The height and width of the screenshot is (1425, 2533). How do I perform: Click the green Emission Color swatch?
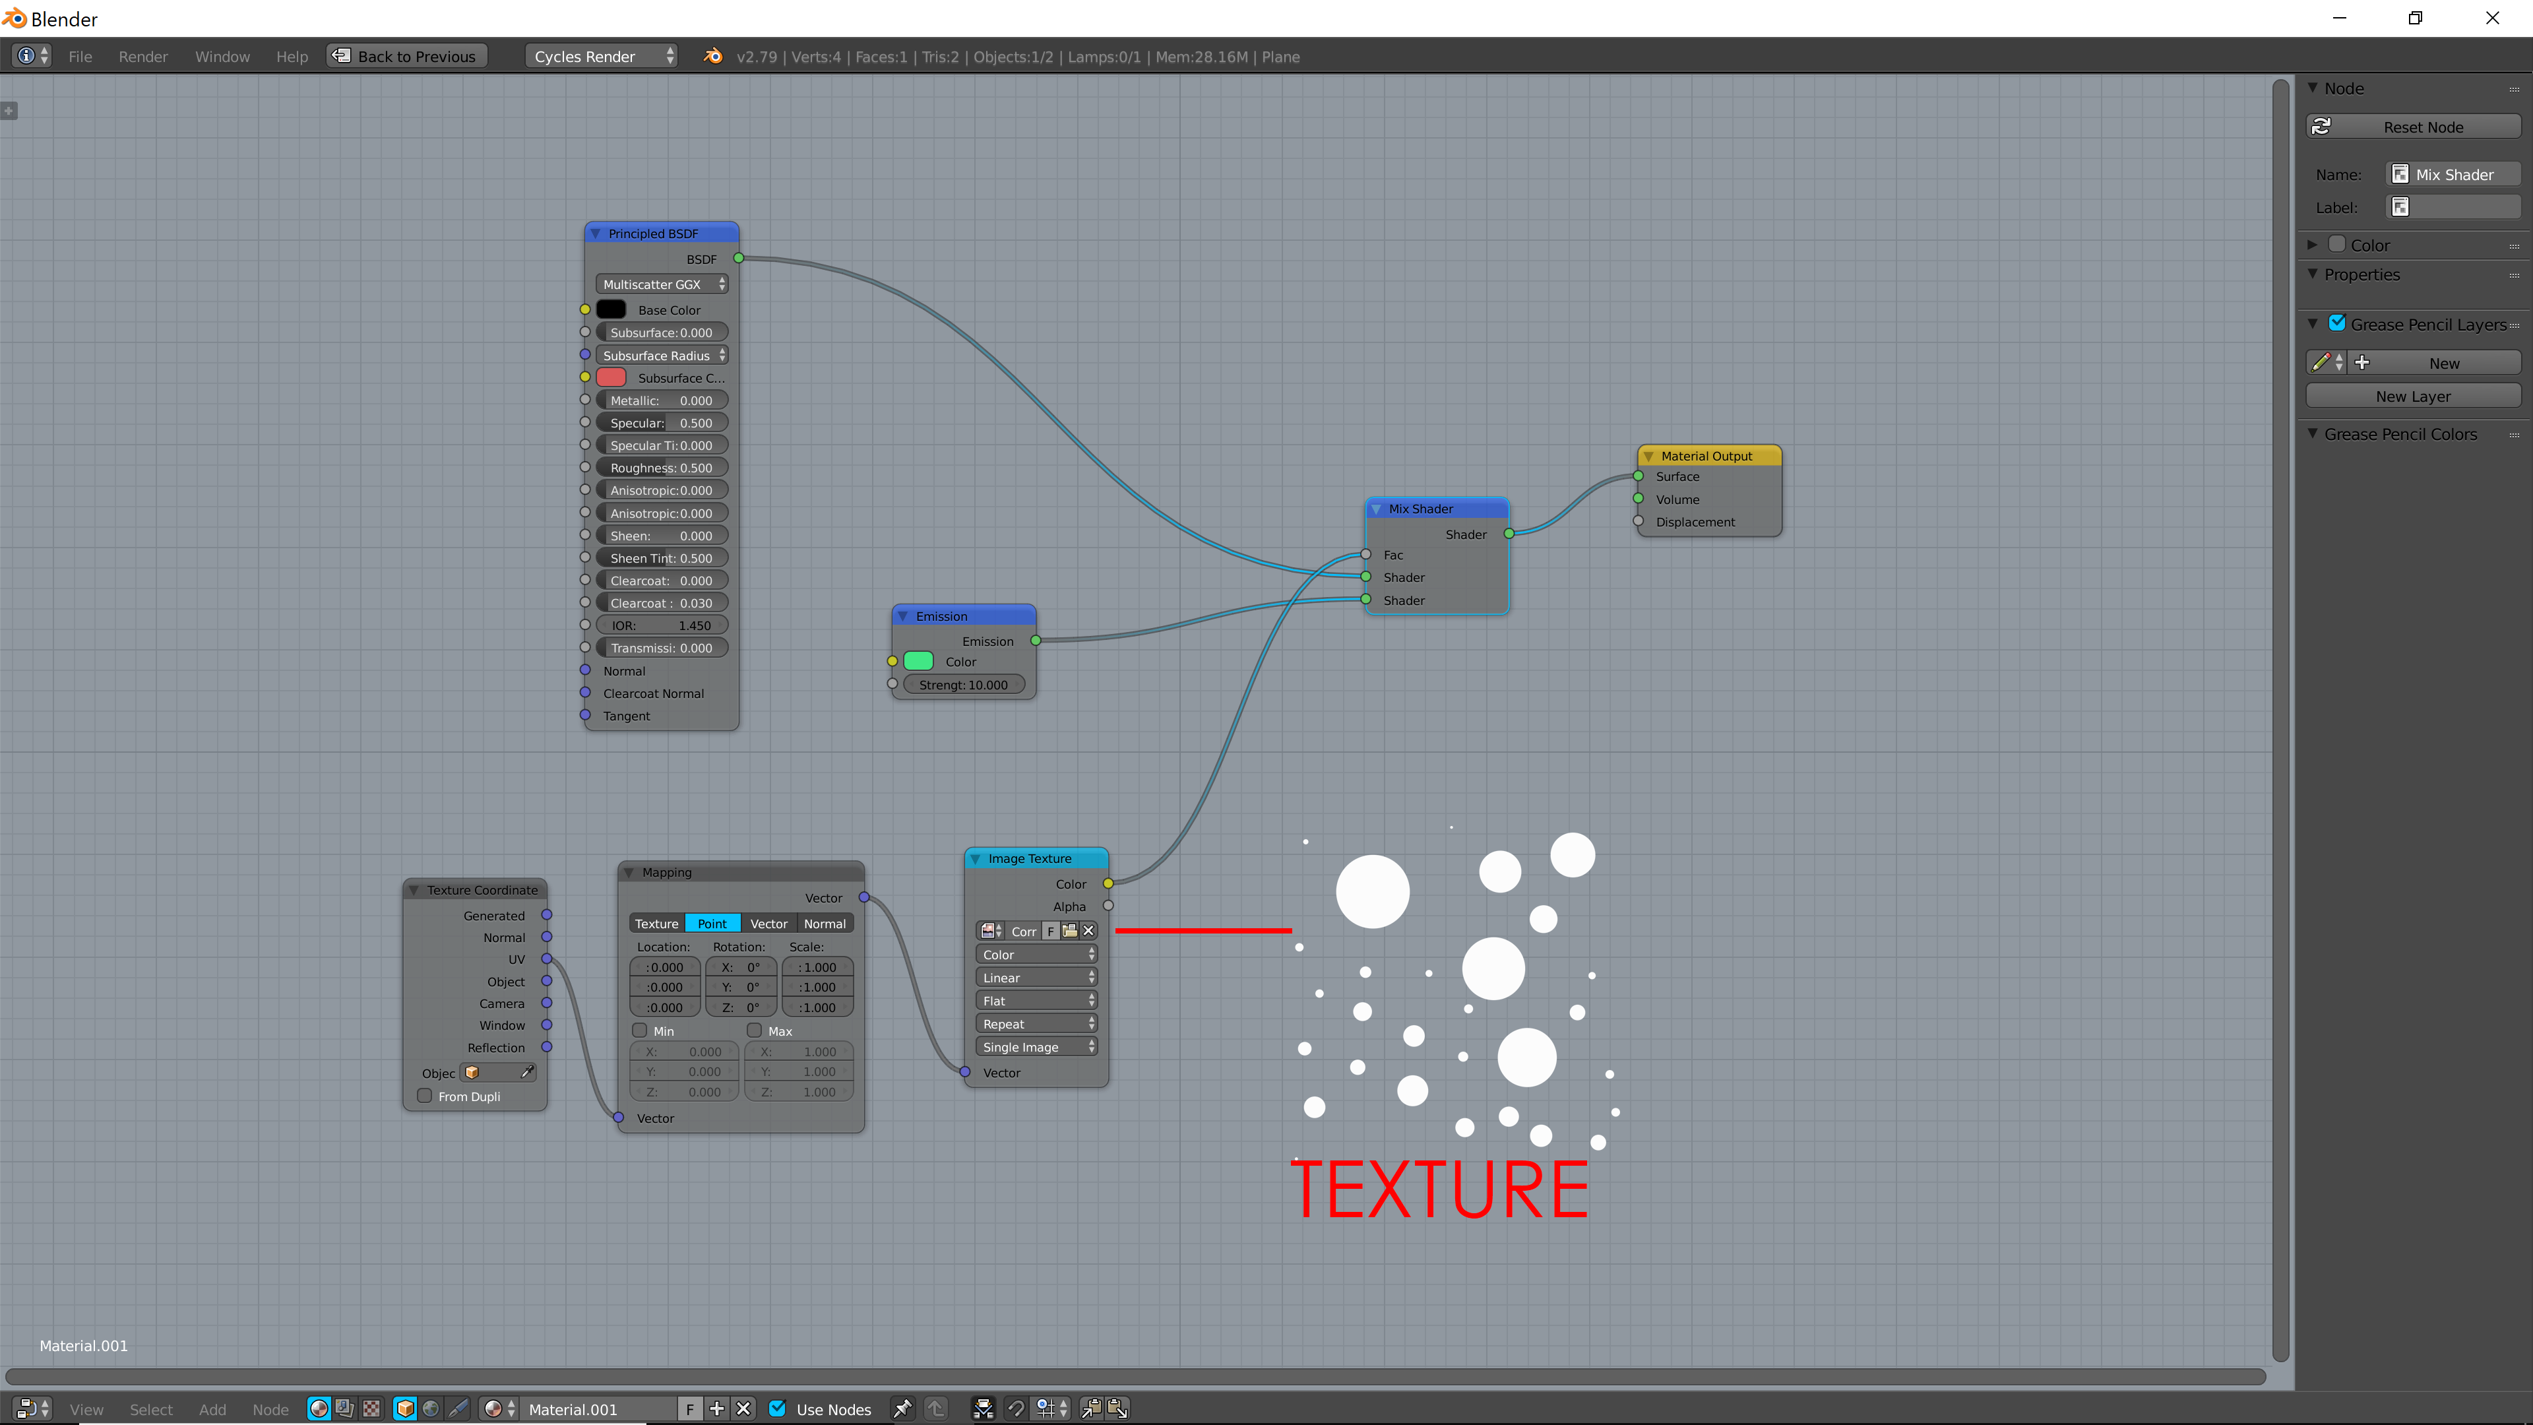pyautogui.click(x=918, y=661)
